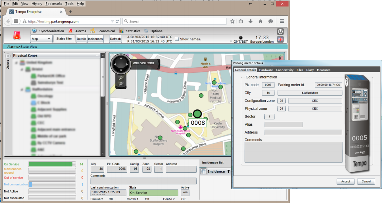Click the Configuration zone CEC field

(315, 101)
